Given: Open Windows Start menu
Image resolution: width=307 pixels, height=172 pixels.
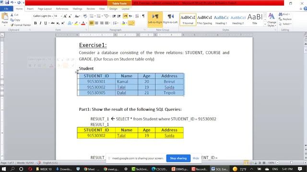Looking at the screenshot, I should click(4, 169).
